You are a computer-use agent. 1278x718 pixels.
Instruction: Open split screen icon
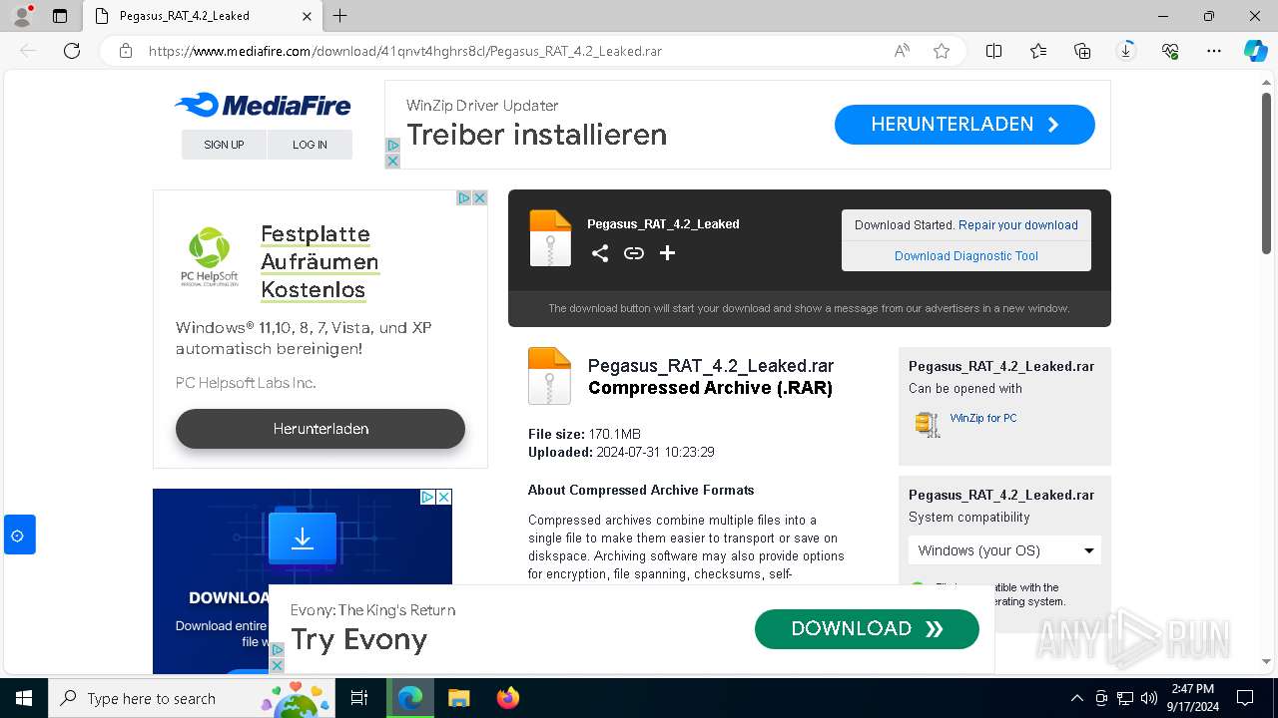[x=994, y=51]
